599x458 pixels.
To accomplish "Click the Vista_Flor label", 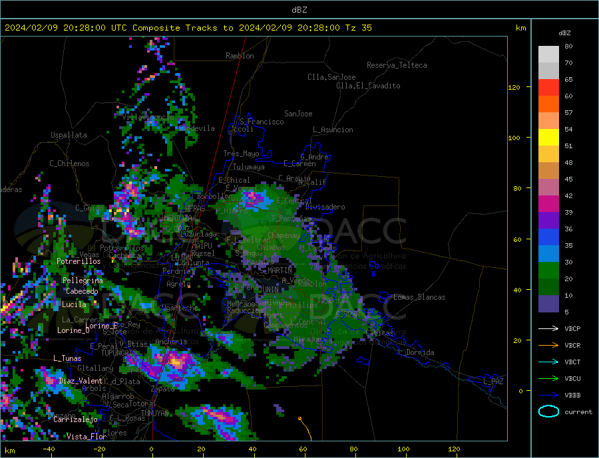I will tap(87, 437).
